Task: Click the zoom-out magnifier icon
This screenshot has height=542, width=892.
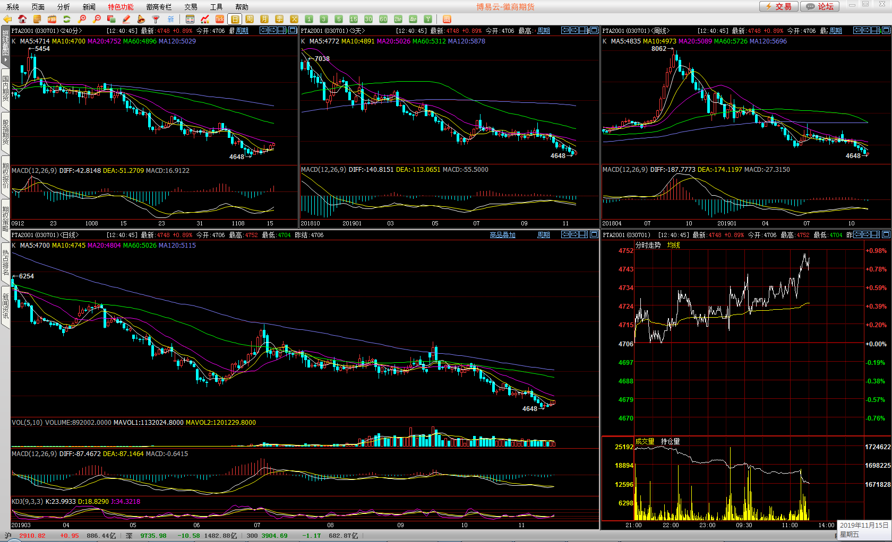Action: [97, 19]
